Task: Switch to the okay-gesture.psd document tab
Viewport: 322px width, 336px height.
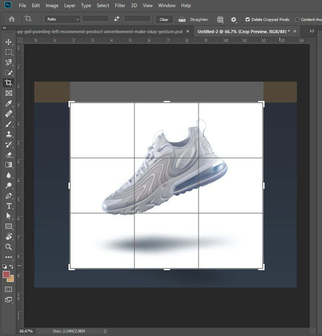Action: point(100,32)
